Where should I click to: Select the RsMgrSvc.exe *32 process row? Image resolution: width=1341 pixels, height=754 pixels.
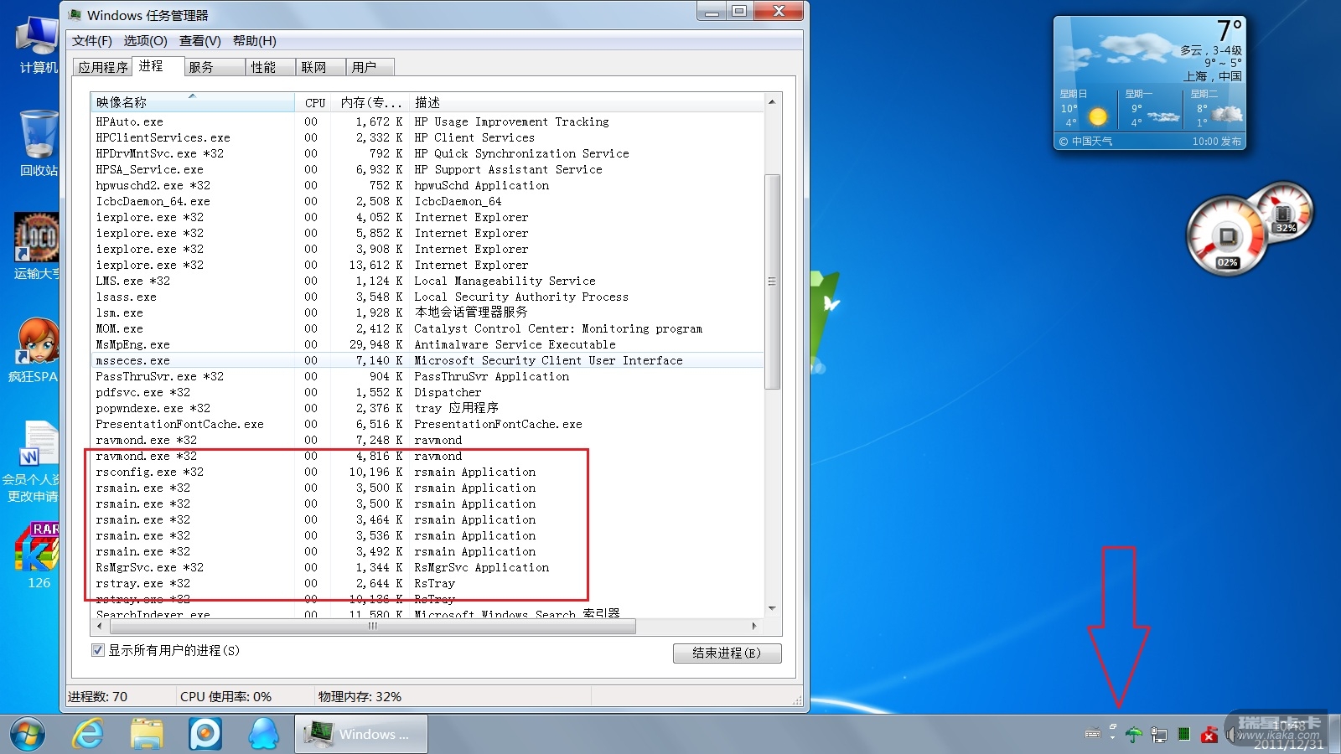click(x=427, y=567)
